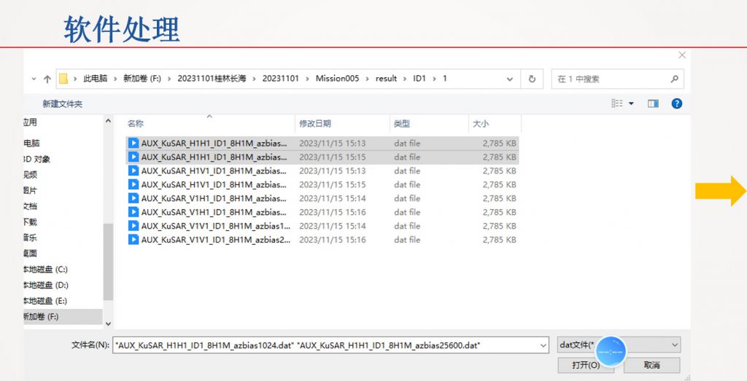Viewport: 747px width, 381px height.
Task: Open the view options dropdown
Action: [x=631, y=104]
